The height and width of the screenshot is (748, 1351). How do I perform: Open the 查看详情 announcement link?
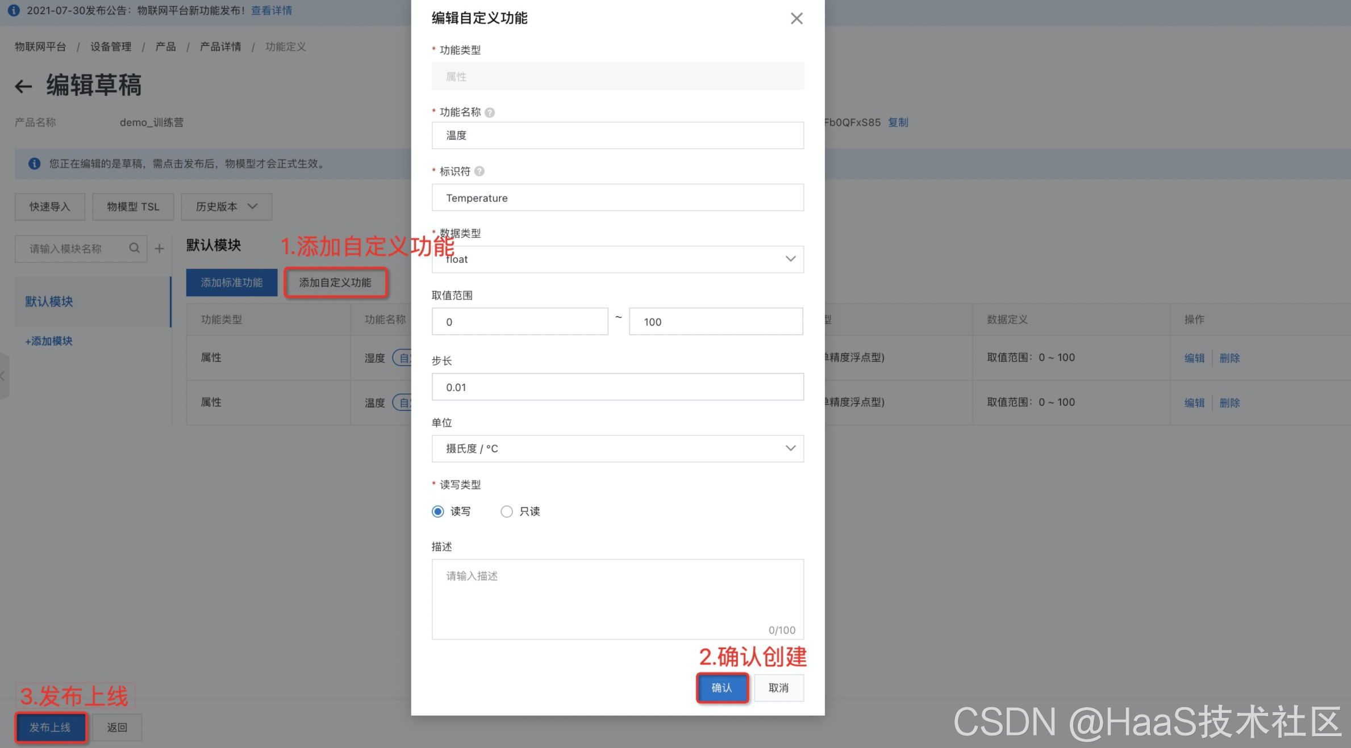(x=272, y=10)
